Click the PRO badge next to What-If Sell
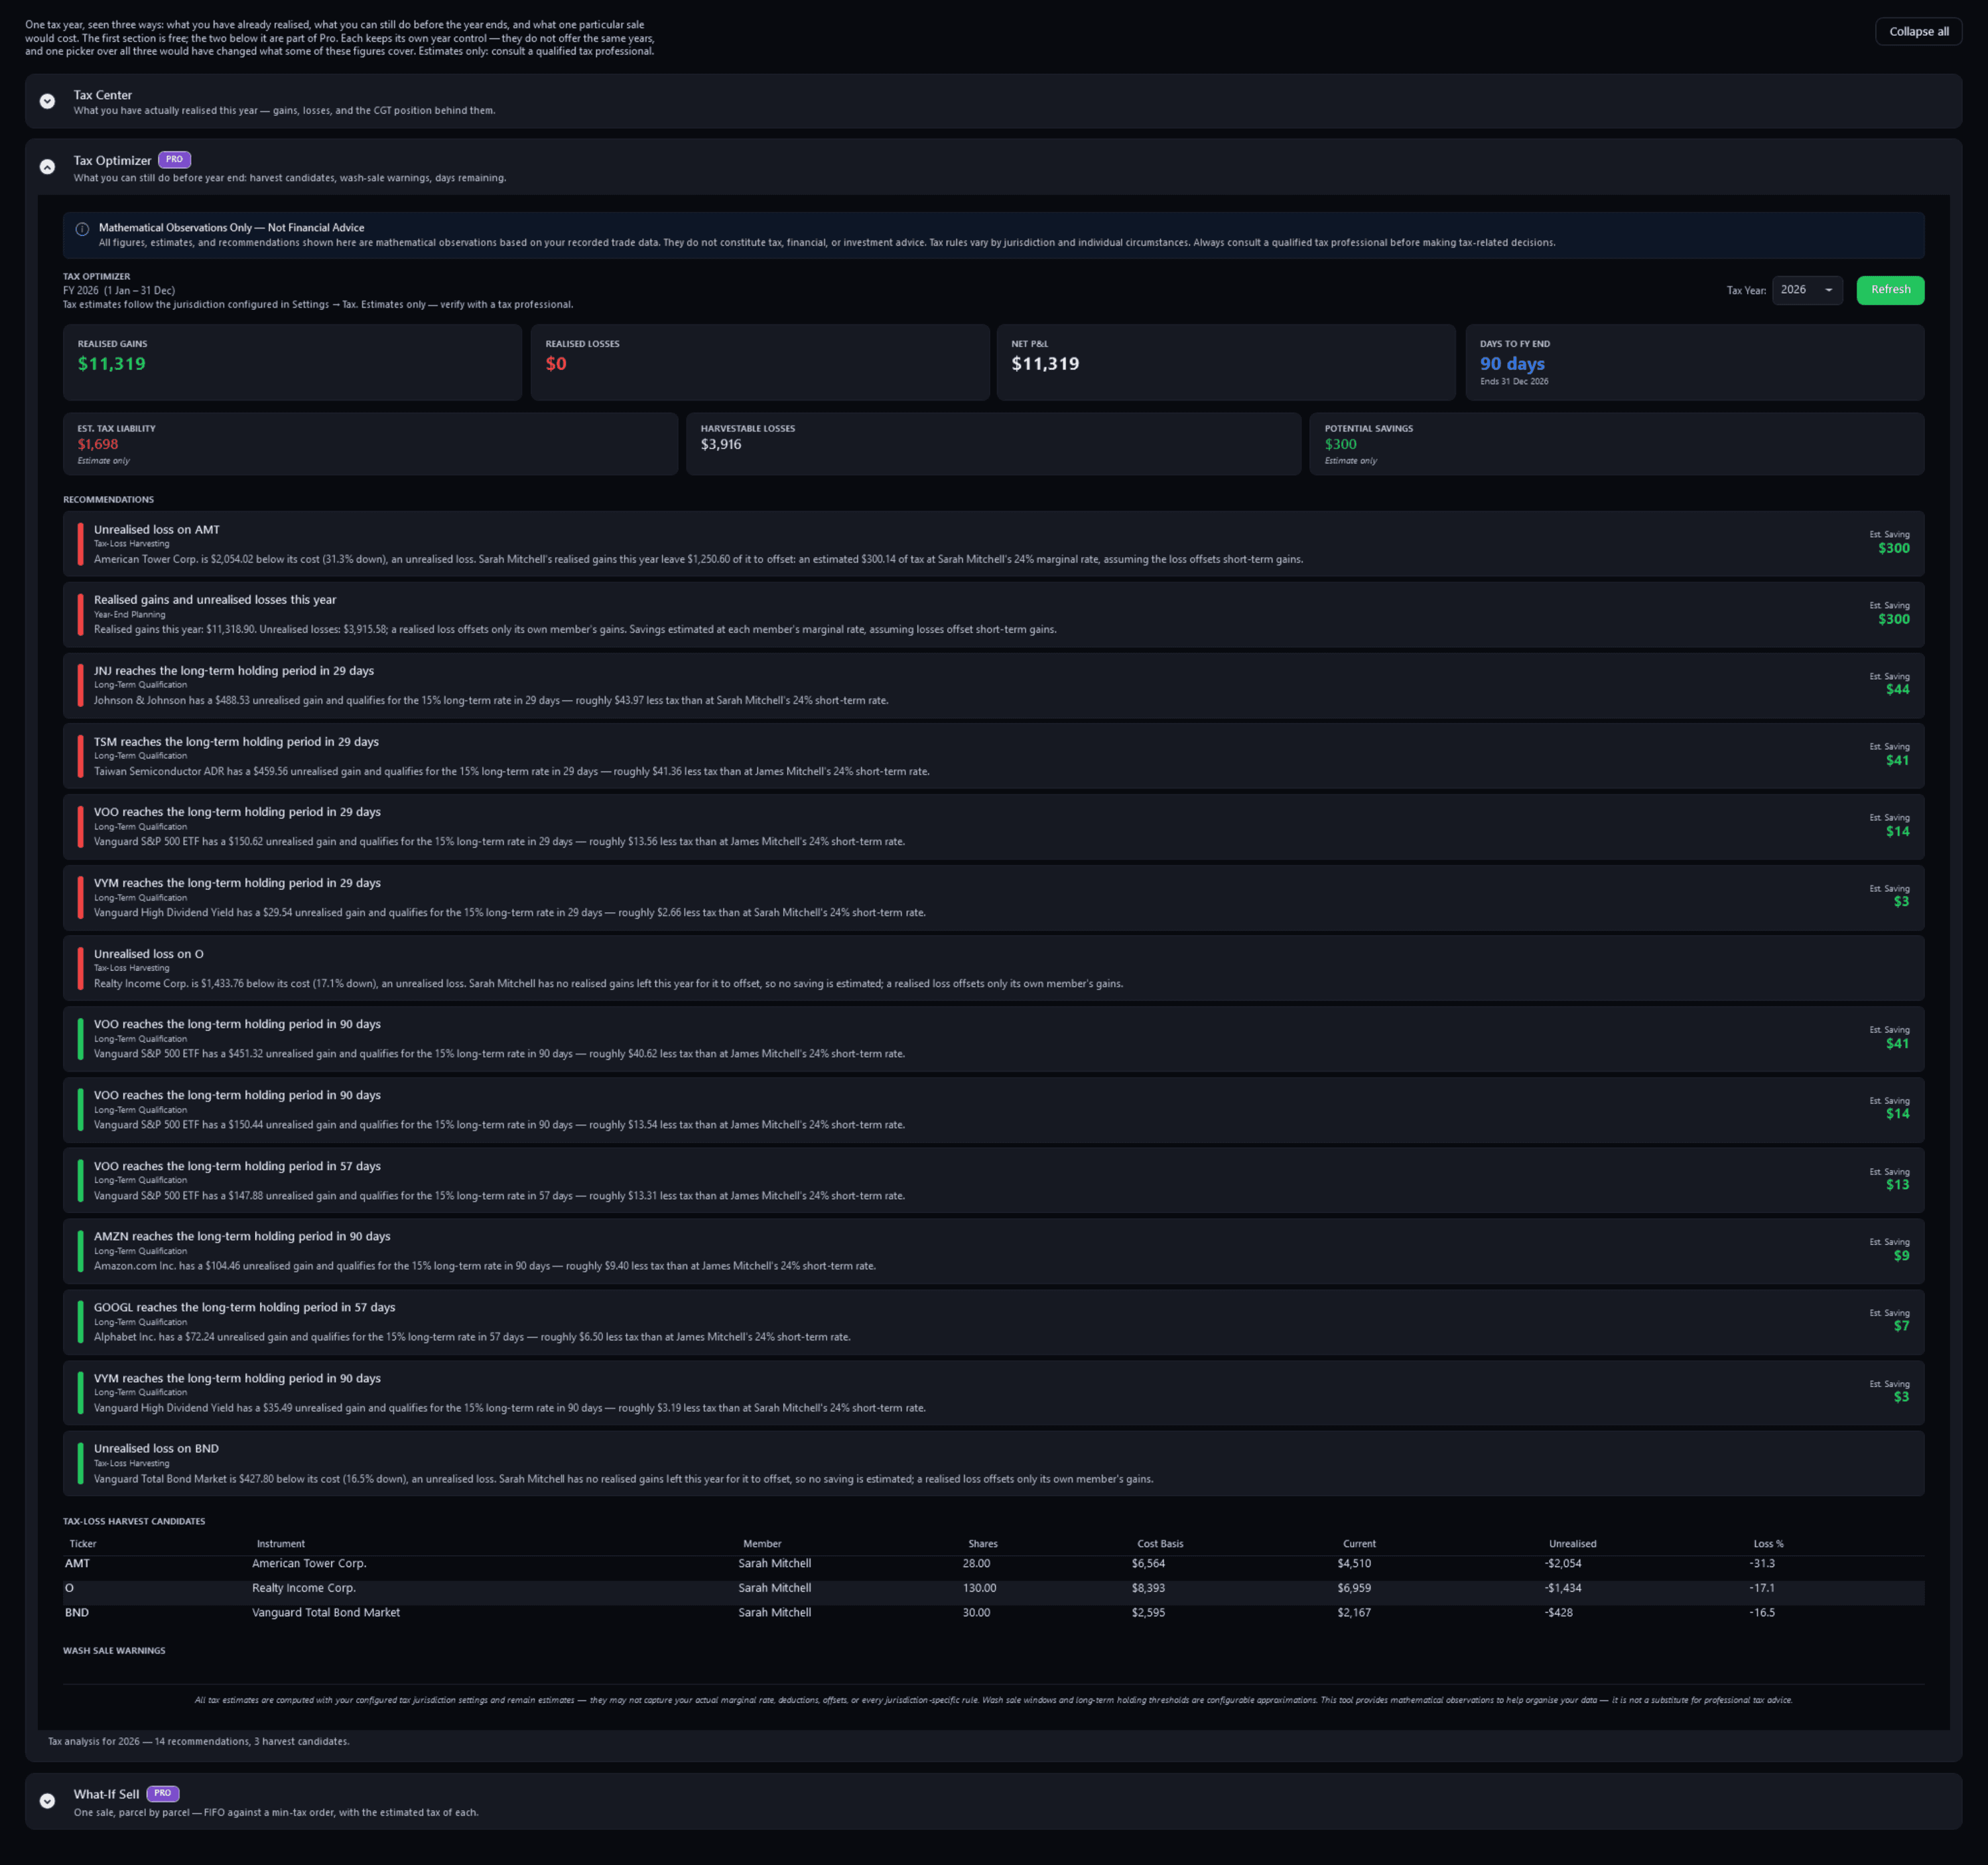The width and height of the screenshot is (1988, 1865). [x=163, y=1793]
